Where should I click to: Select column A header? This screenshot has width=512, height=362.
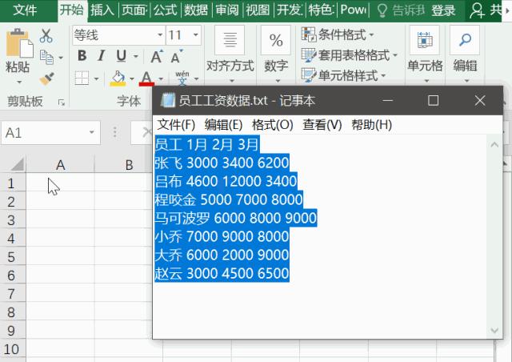click(x=61, y=164)
